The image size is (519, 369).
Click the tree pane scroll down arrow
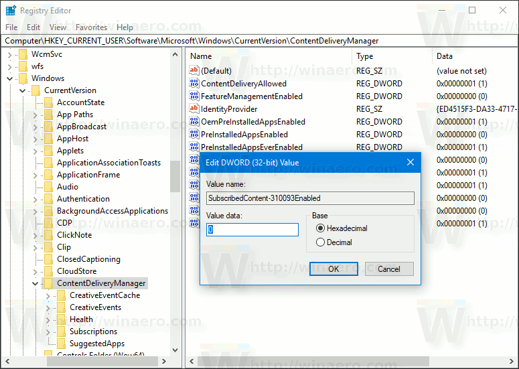coord(175,350)
